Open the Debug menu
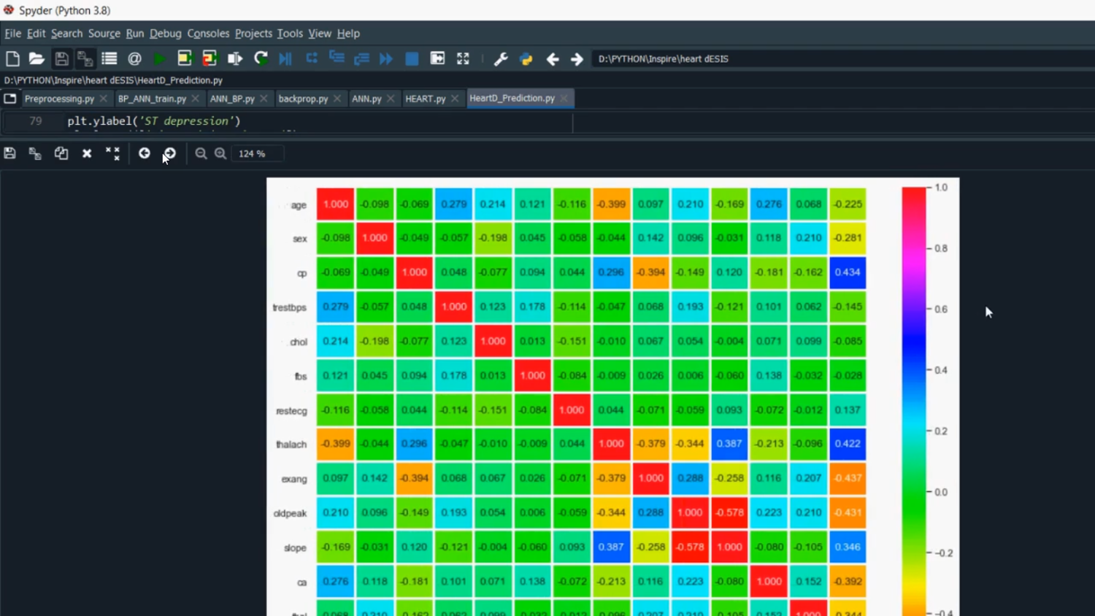 (165, 34)
